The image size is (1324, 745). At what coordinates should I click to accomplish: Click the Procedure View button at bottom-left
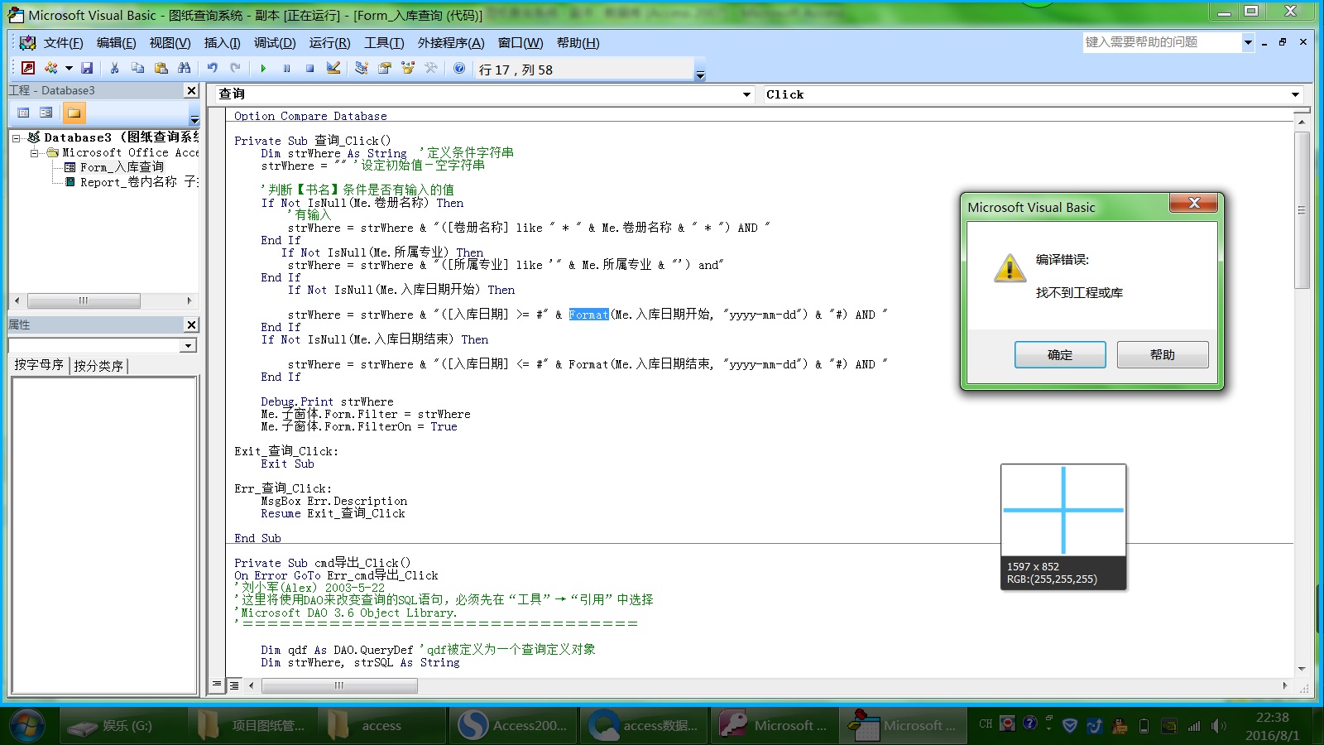coord(217,685)
